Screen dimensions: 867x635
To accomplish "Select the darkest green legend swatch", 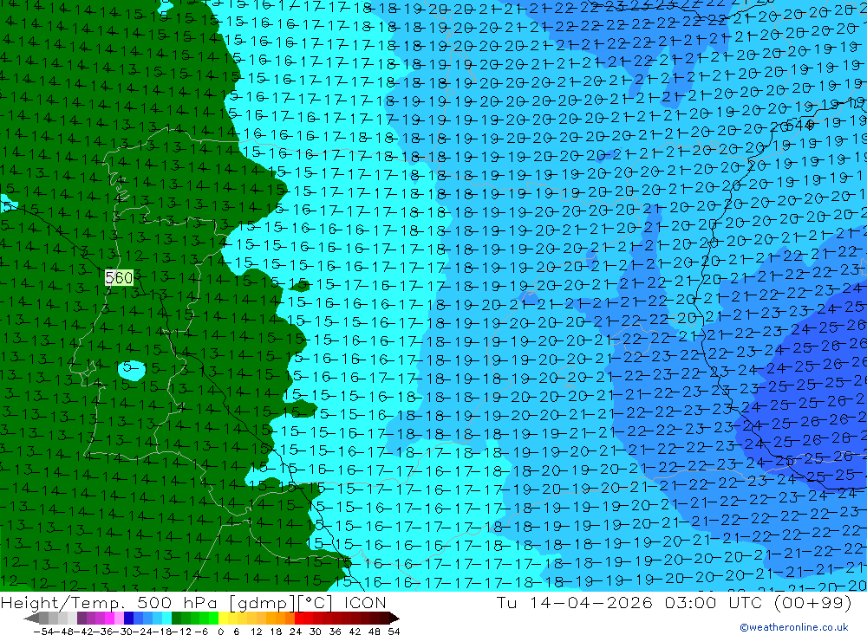I will (x=176, y=619).
